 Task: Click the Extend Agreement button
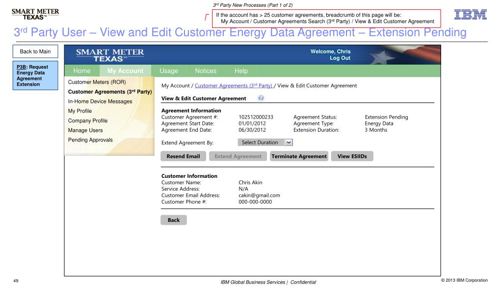(238, 156)
